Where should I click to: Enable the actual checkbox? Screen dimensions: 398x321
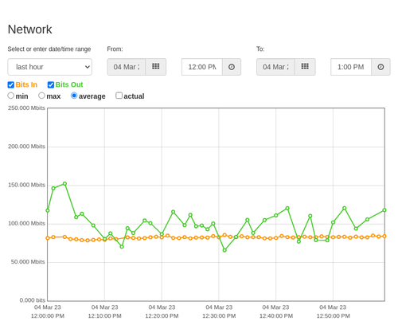(x=119, y=96)
